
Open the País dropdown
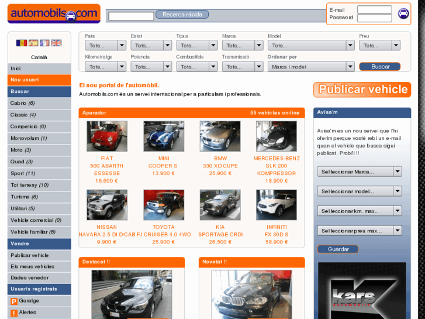coord(105,45)
